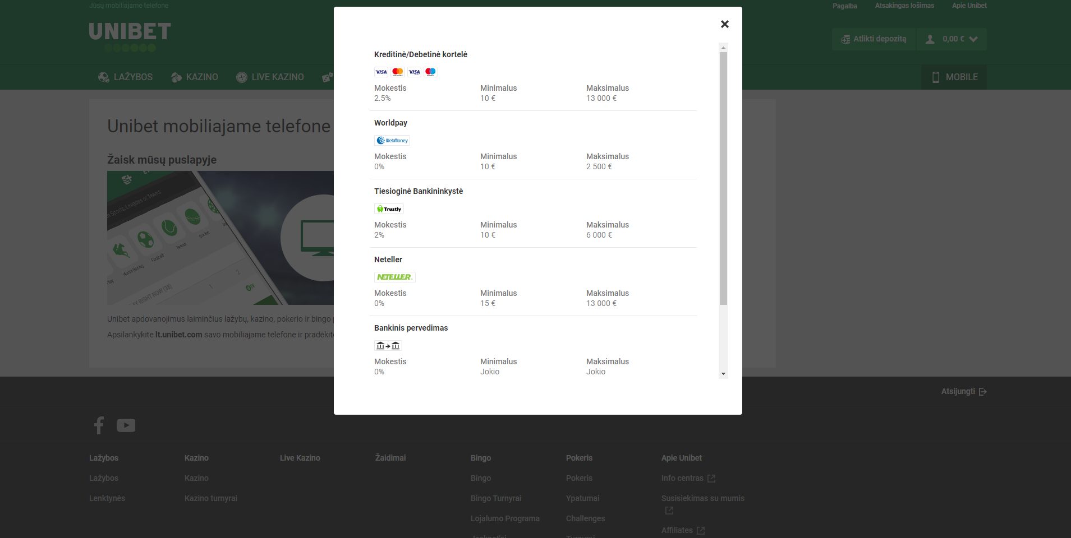The height and width of the screenshot is (538, 1071).
Task: Close the payment methods popup
Action: coord(724,24)
